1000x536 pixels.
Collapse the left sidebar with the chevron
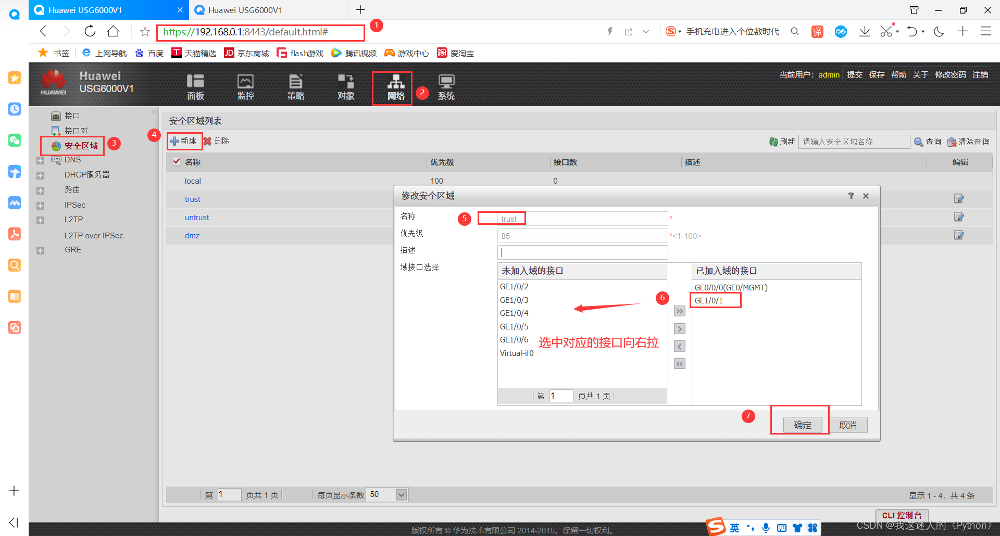tap(154, 111)
